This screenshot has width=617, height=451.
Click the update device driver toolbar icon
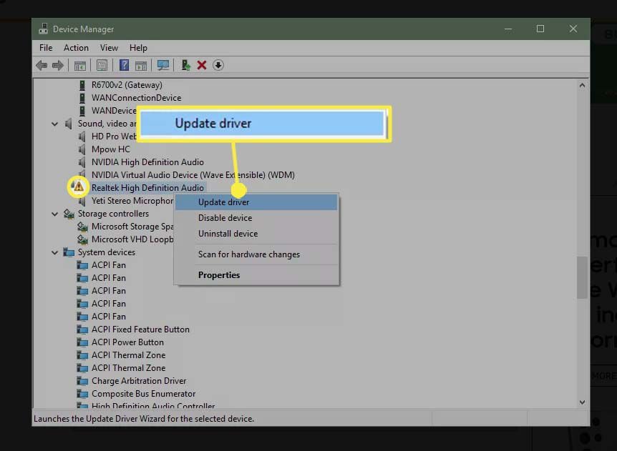[x=185, y=65]
